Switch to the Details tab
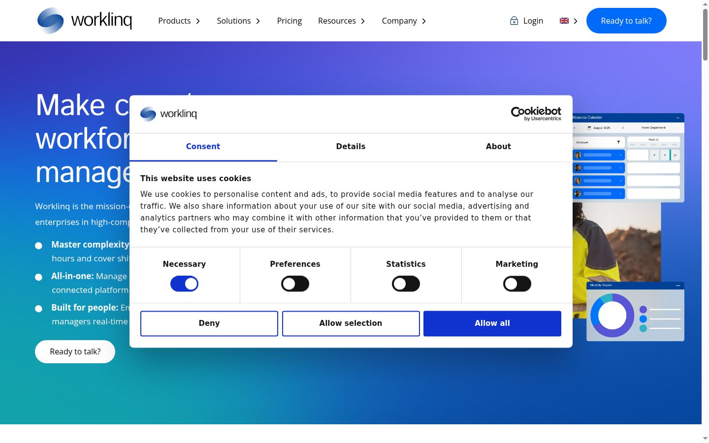709x443 pixels. tap(351, 147)
